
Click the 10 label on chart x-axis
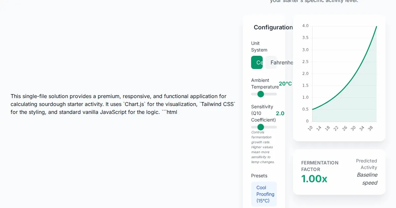[x=310, y=128]
